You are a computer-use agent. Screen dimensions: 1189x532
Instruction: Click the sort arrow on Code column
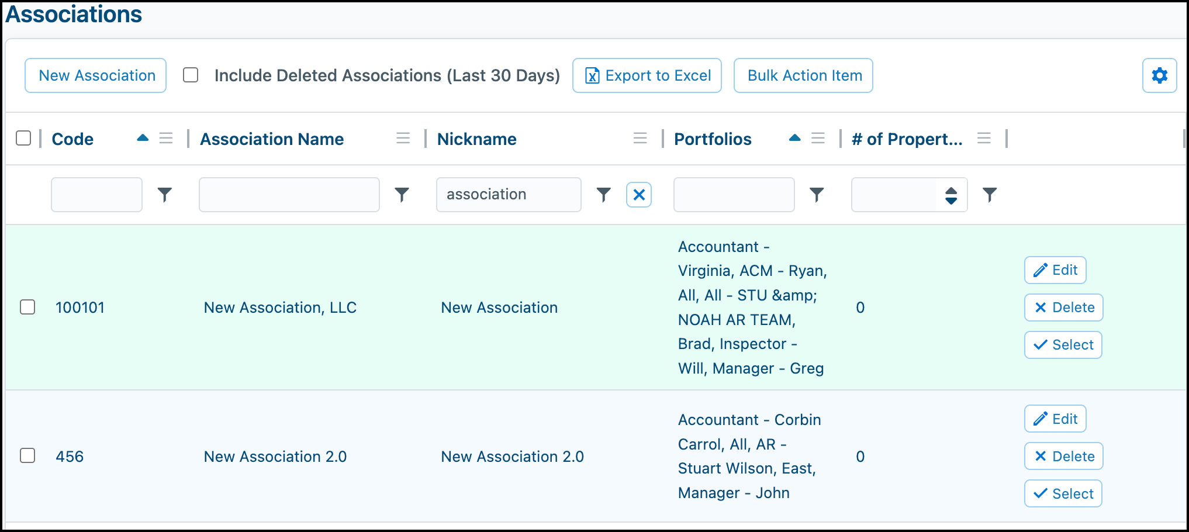click(143, 138)
